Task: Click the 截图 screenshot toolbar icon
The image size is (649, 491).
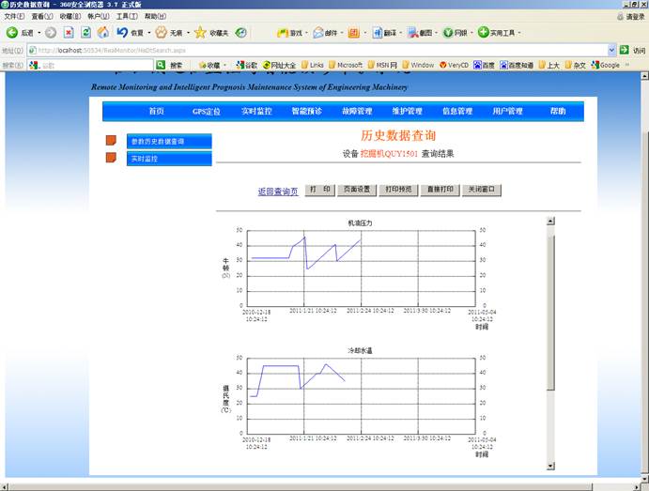Action: click(x=414, y=33)
